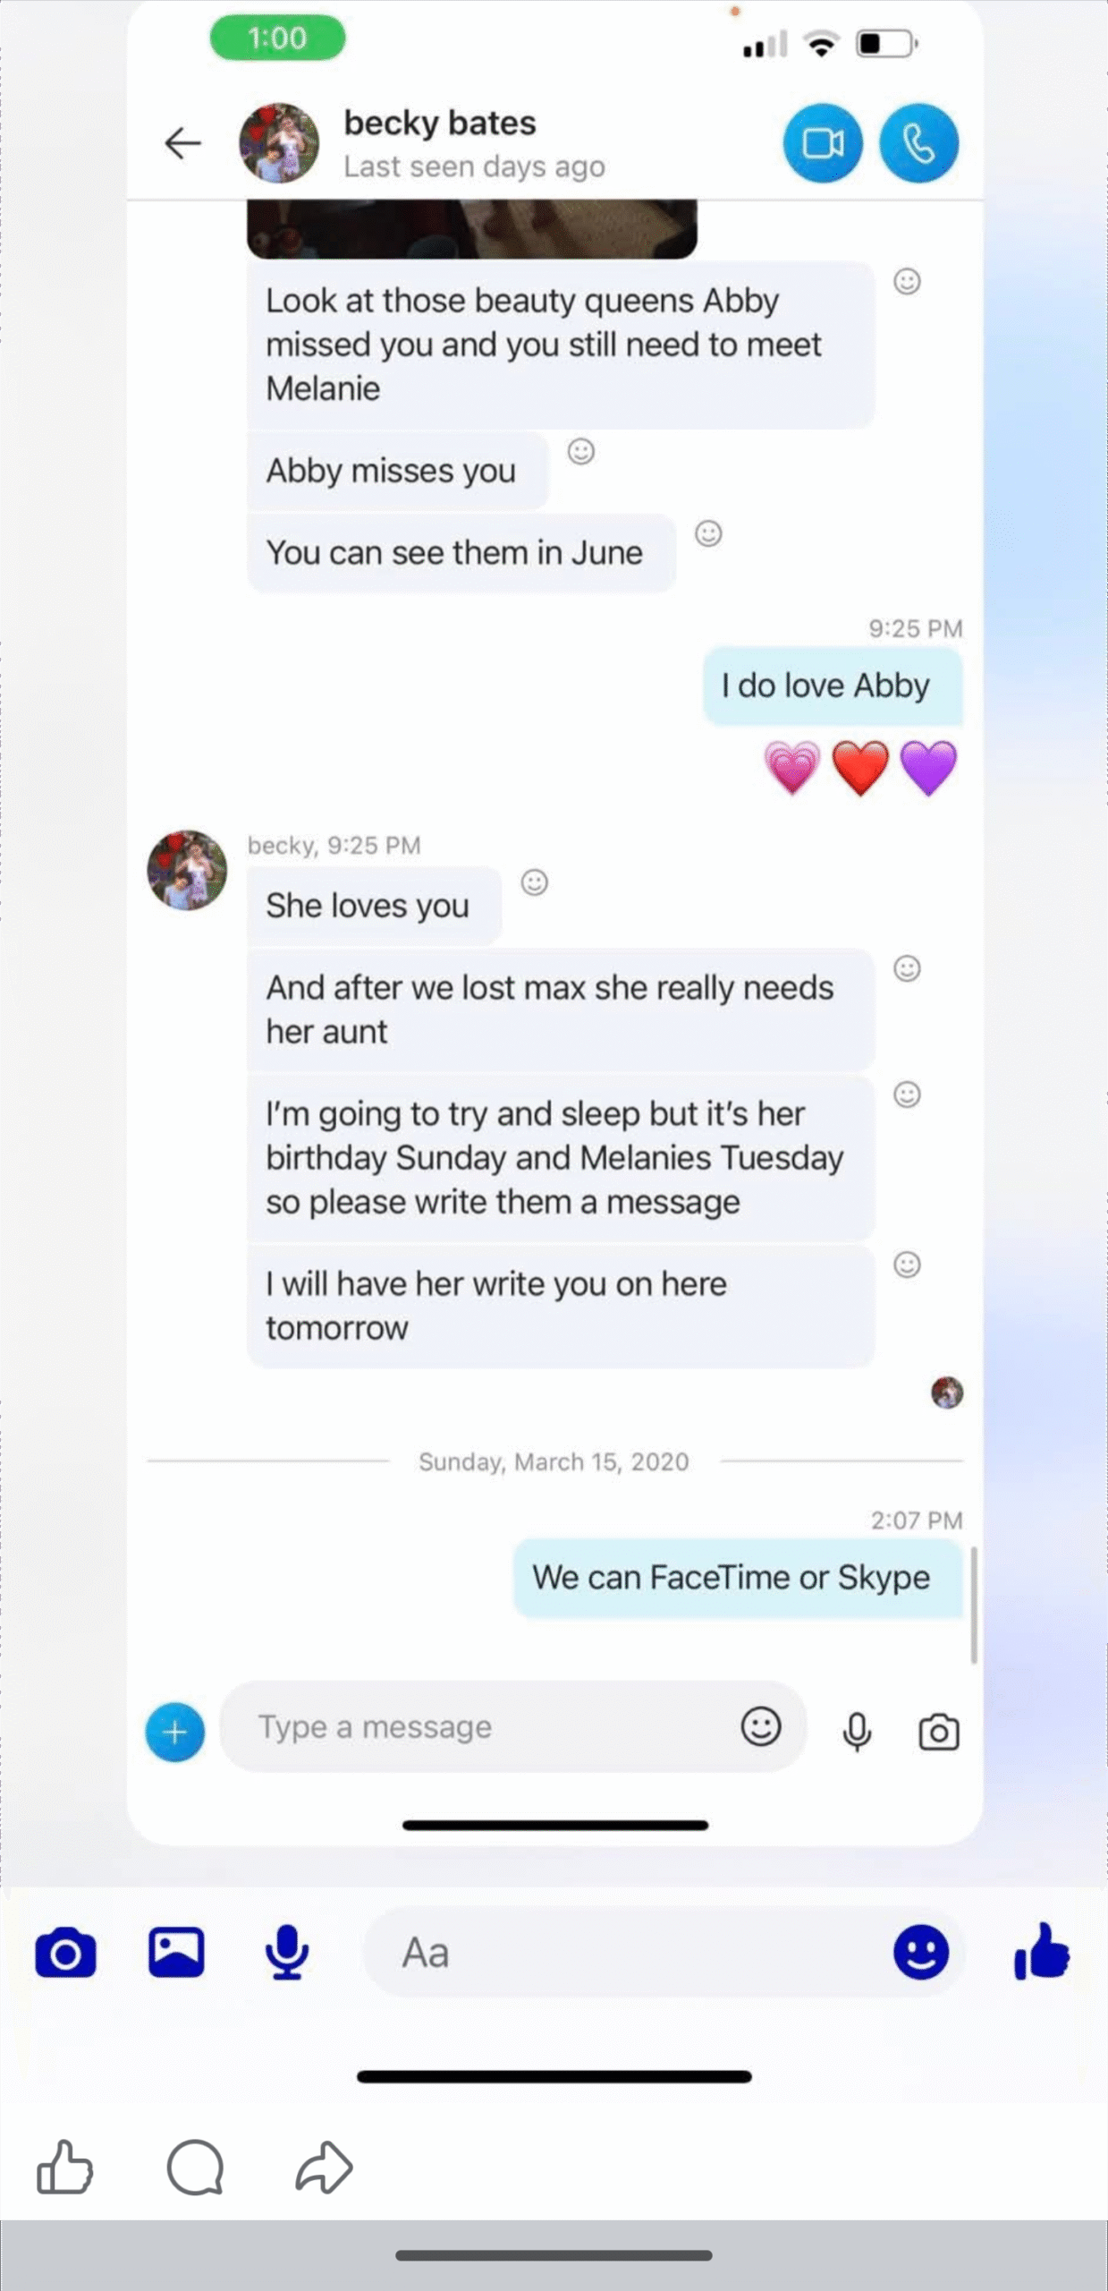
Task: Open the blue smiley emoji button
Action: (921, 1952)
